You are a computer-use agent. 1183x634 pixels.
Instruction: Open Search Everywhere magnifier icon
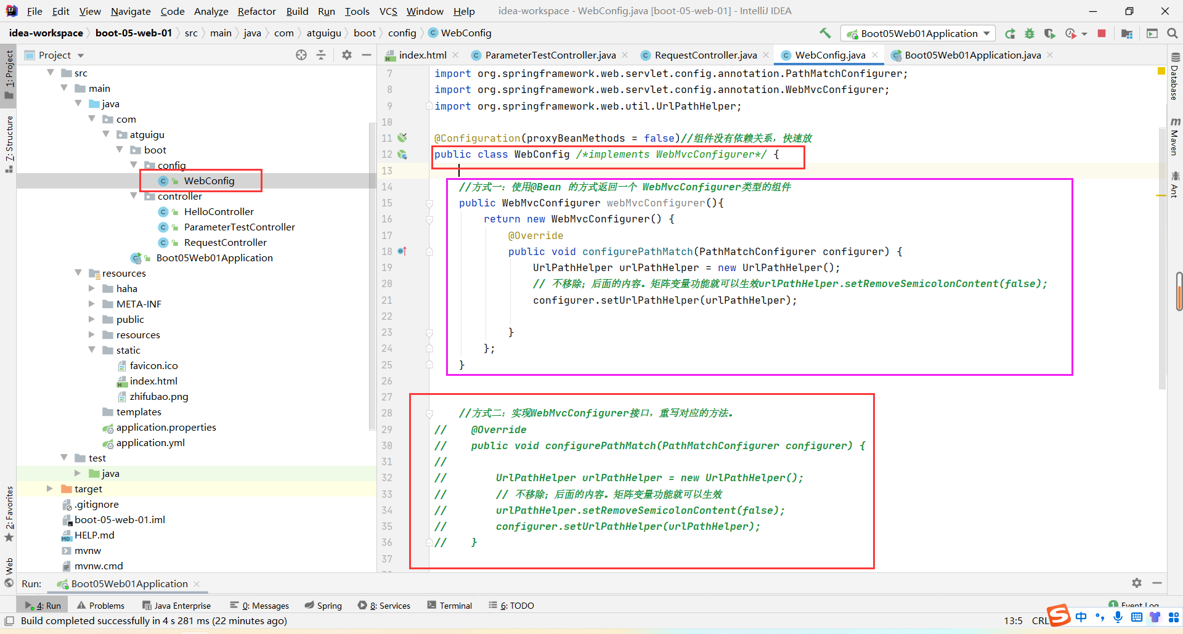click(1172, 34)
